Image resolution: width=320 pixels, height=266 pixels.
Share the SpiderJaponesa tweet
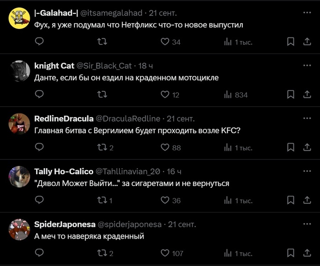point(307,253)
